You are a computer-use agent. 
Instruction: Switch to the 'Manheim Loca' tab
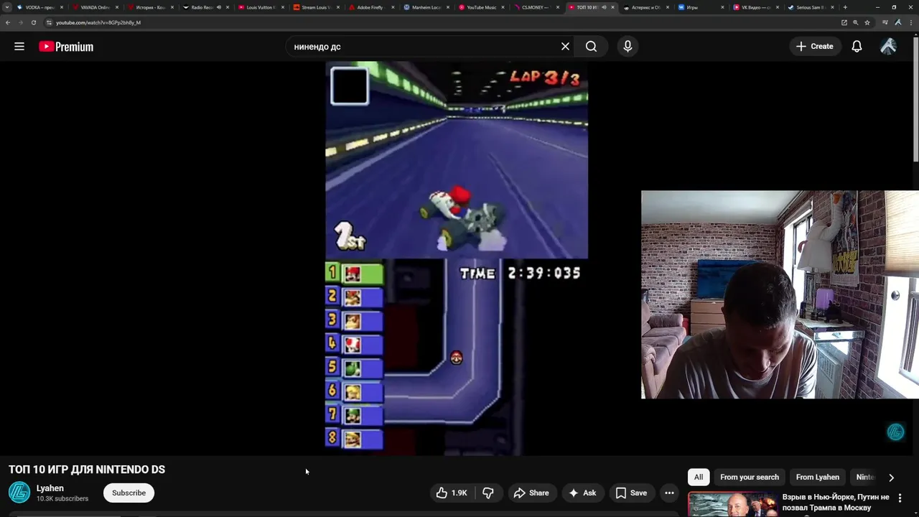click(x=426, y=7)
